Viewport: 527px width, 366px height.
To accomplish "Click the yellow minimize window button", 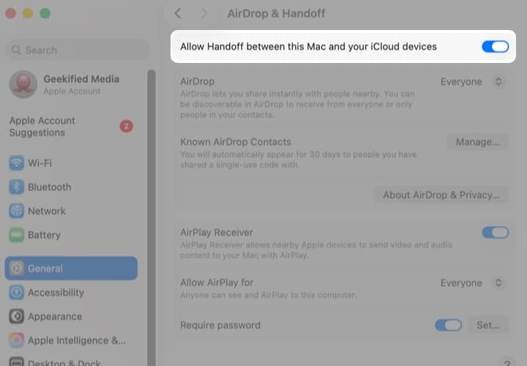I will click(x=28, y=13).
